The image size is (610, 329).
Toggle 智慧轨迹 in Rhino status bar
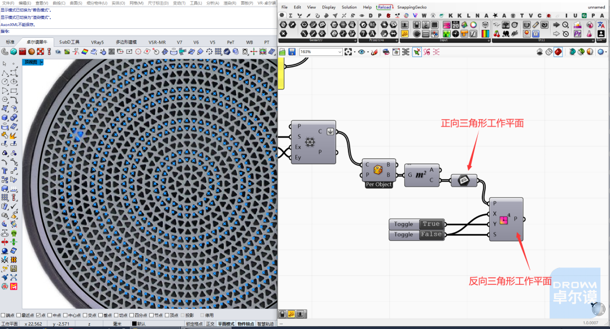265,324
